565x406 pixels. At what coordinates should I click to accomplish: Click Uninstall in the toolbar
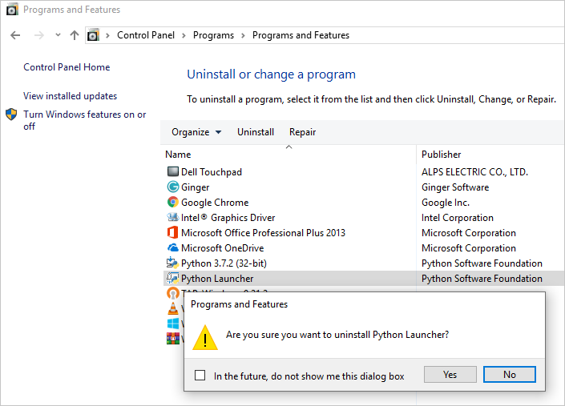tap(256, 132)
